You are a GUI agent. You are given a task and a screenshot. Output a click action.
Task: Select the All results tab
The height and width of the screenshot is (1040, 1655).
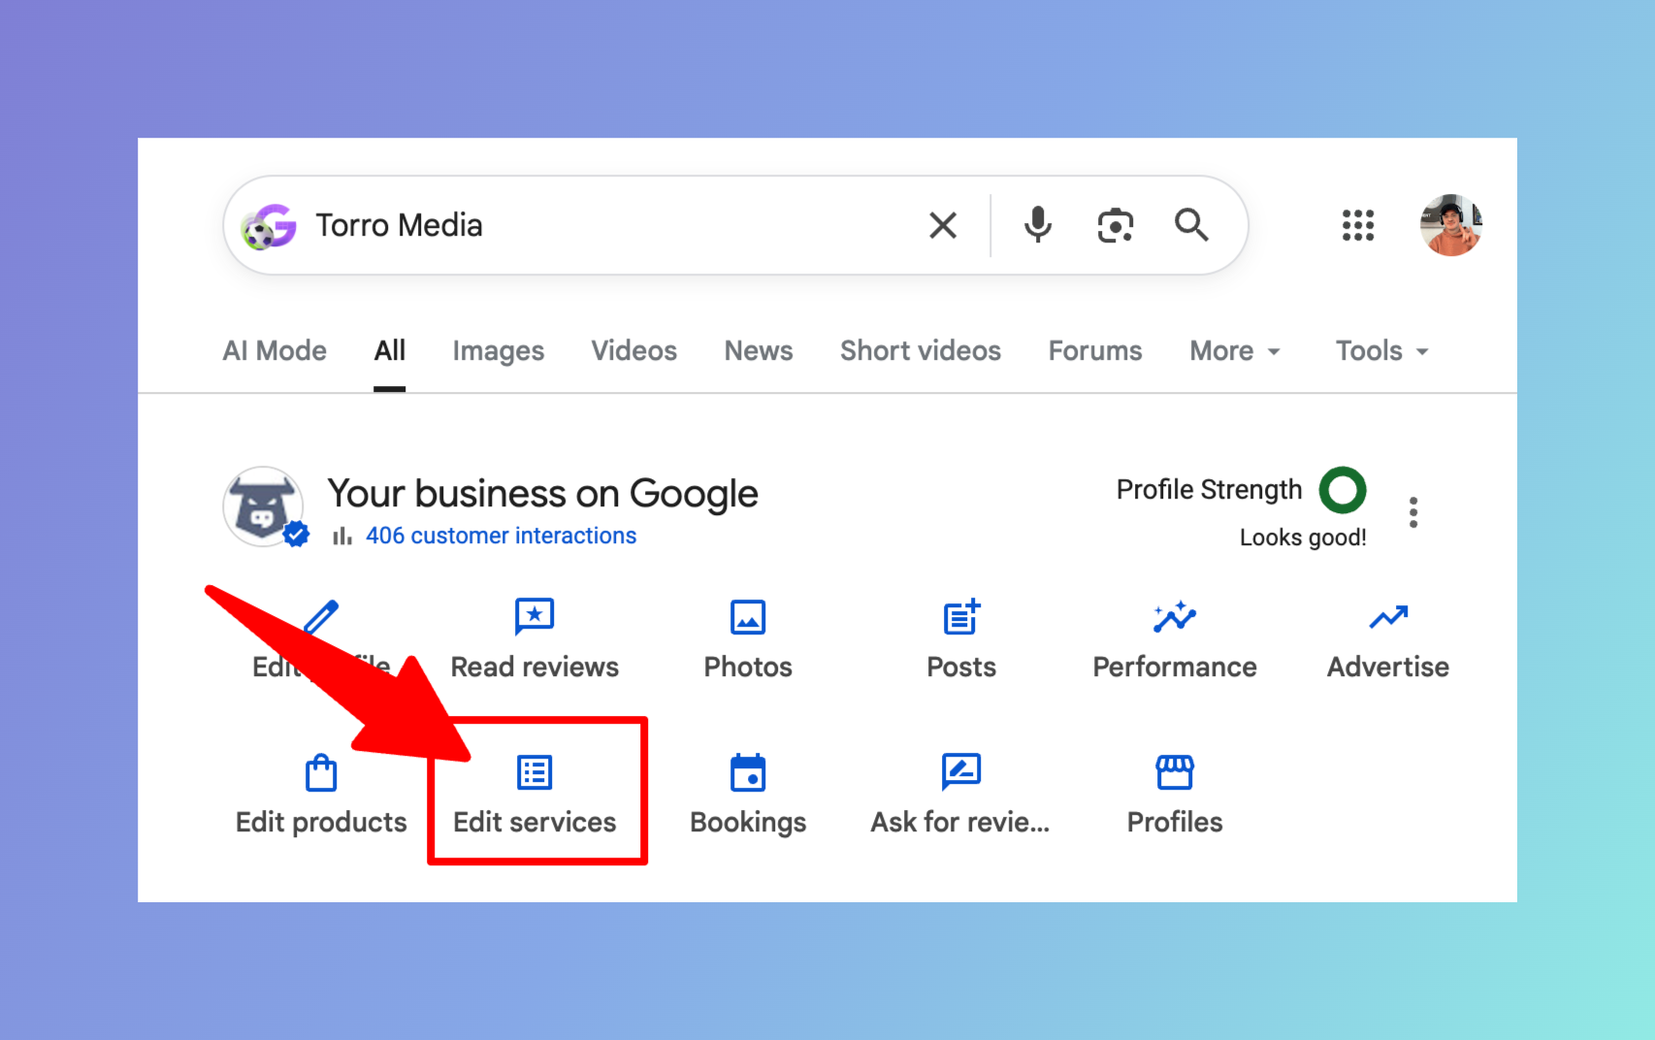tap(390, 350)
